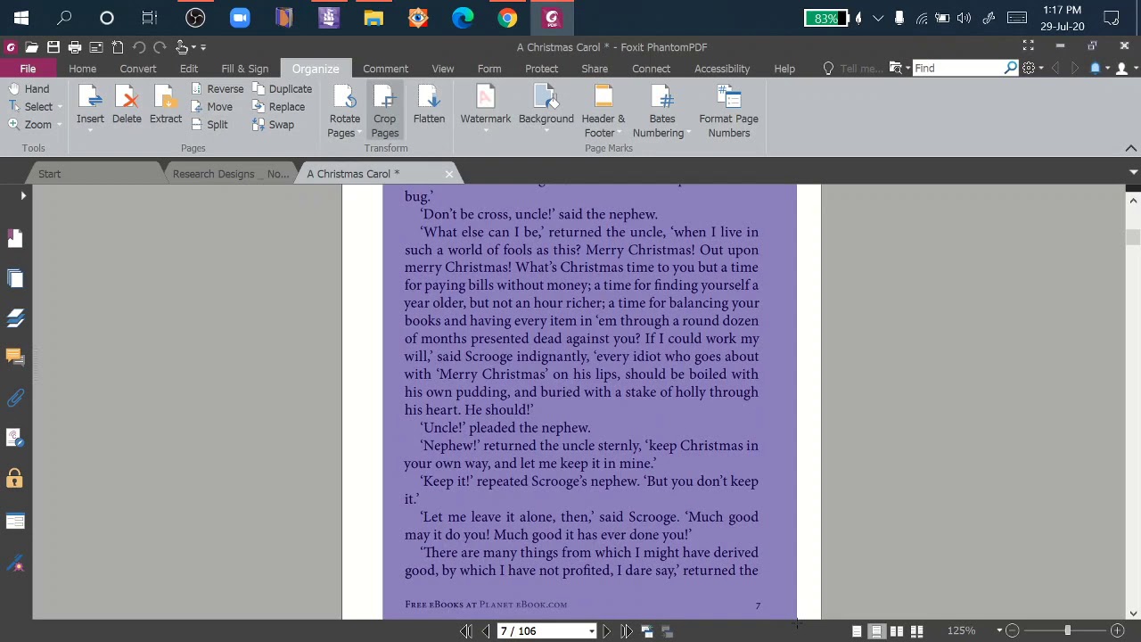Viewport: 1141px width, 642px height.
Task: Click the Redo arrow in quick access toolbar
Action: coord(160,47)
